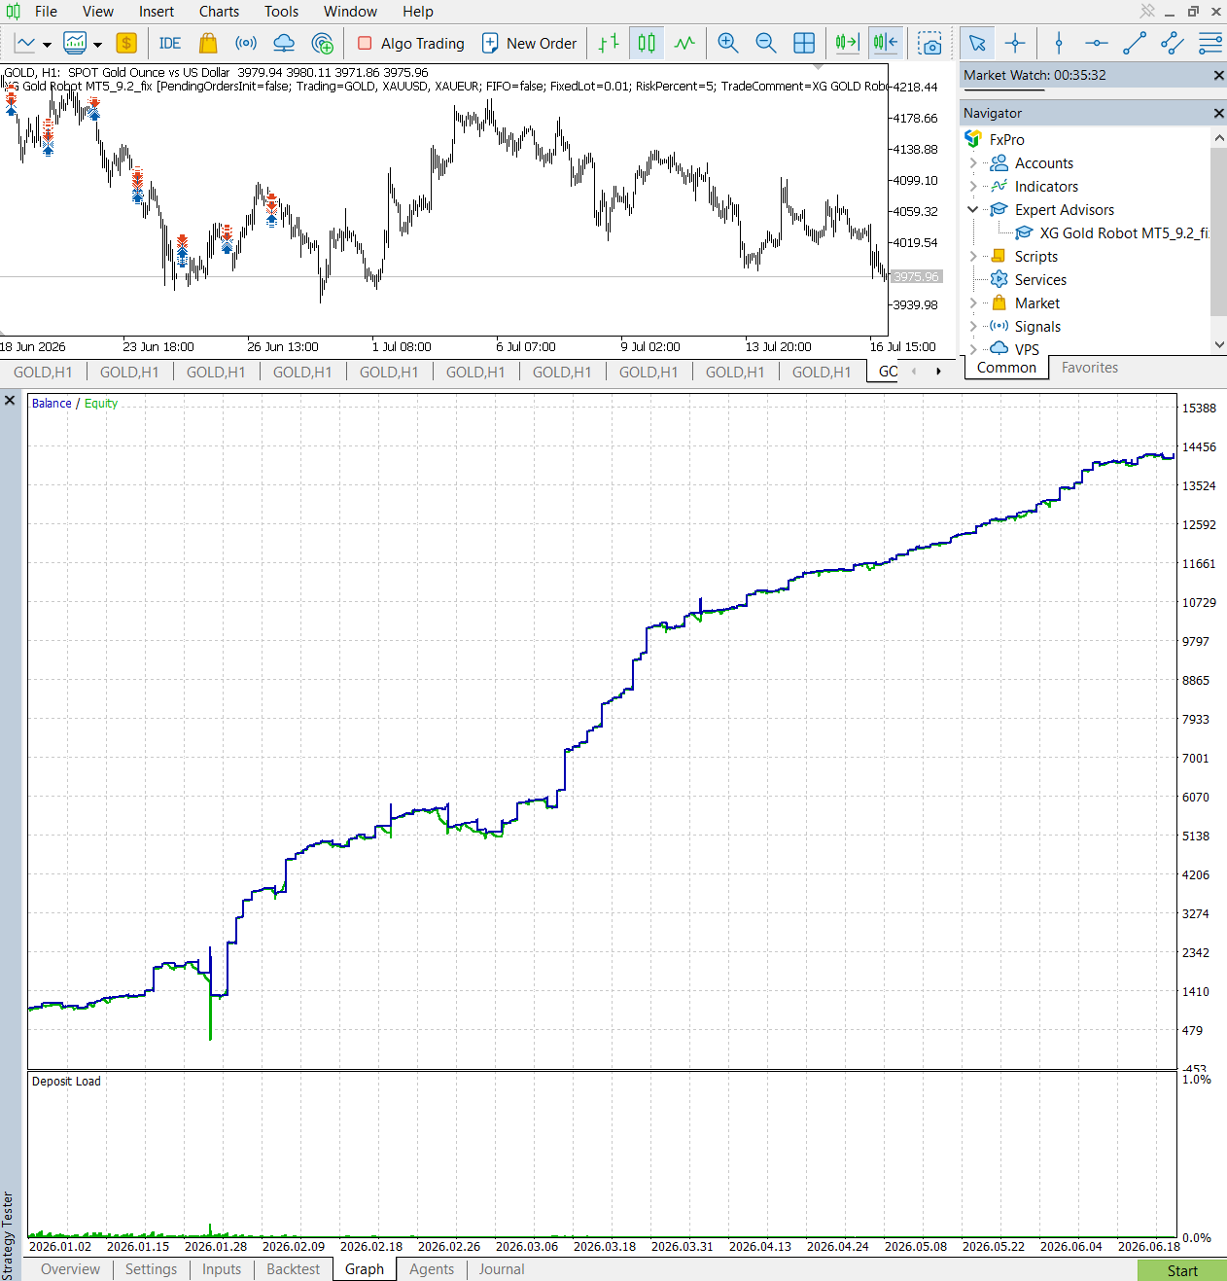Toggle chart auto scroll
Image resolution: width=1227 pixels, height=1281 pixels.
[847, 43]
